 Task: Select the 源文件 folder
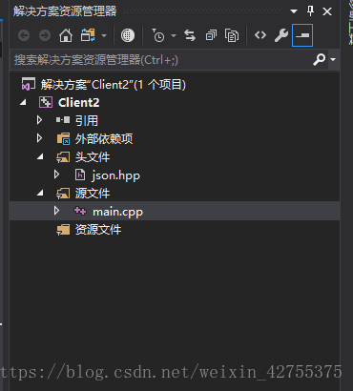click(x=93, y=194)
